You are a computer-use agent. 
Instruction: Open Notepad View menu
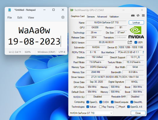point(31,18)
